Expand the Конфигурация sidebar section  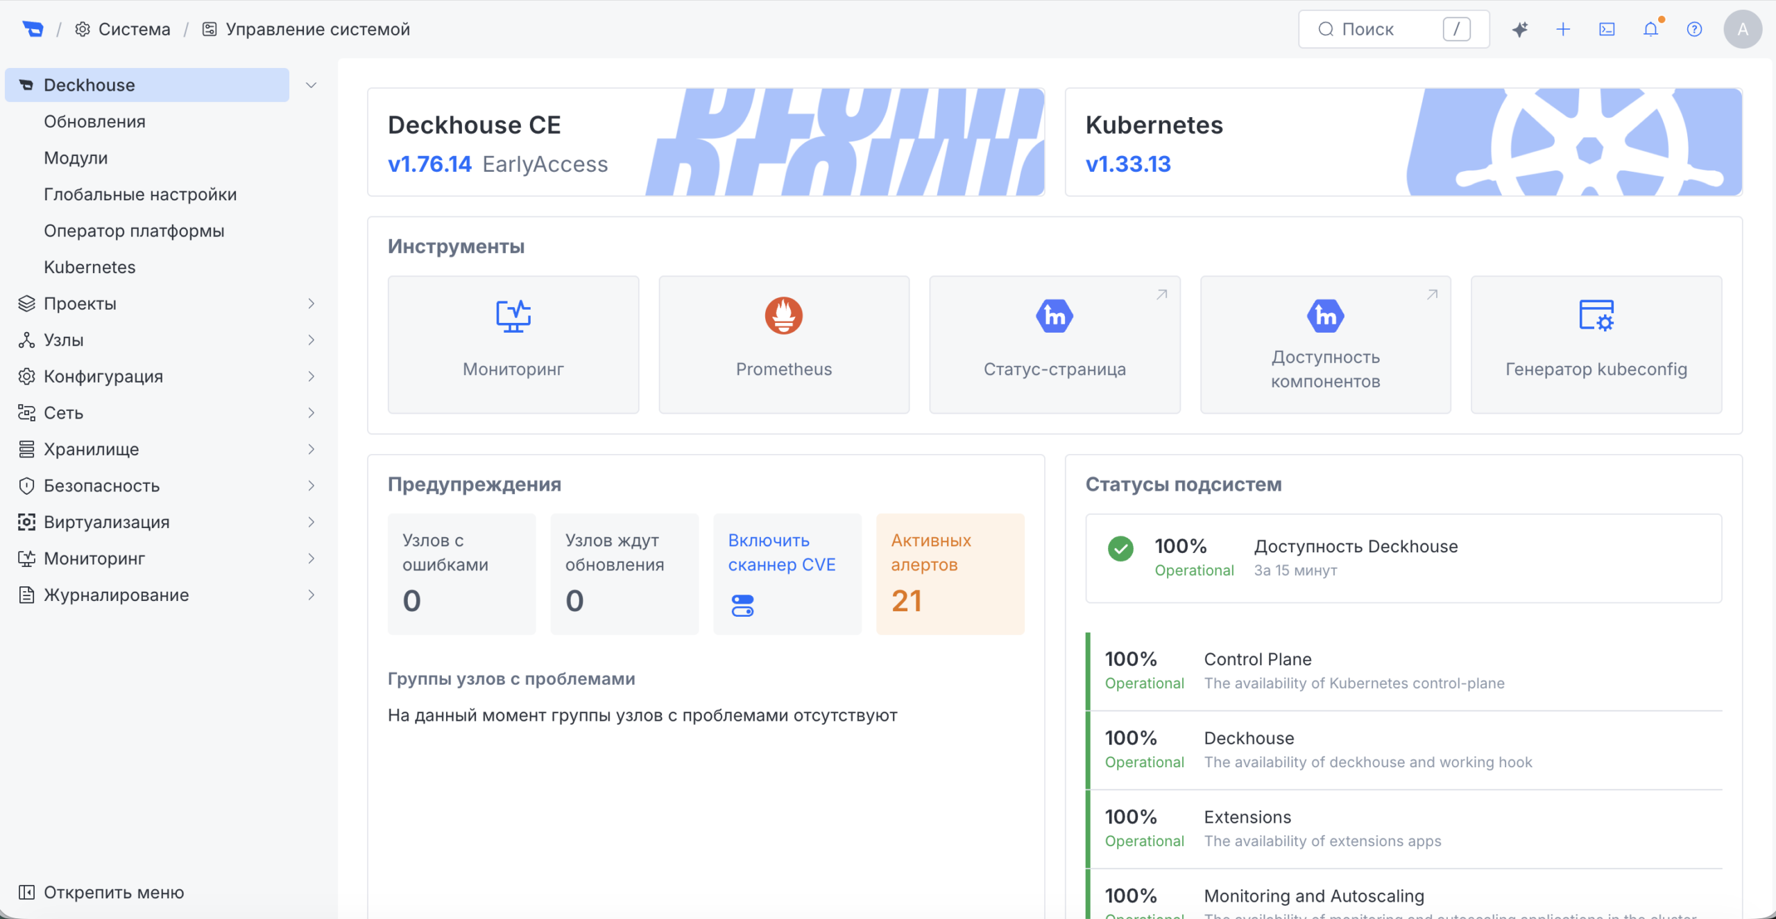311,376
